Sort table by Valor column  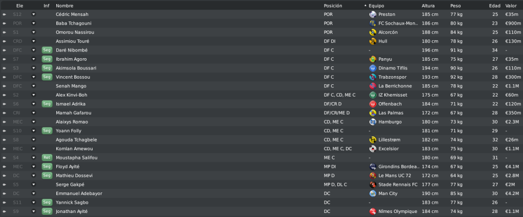click(x=511, y=6)
